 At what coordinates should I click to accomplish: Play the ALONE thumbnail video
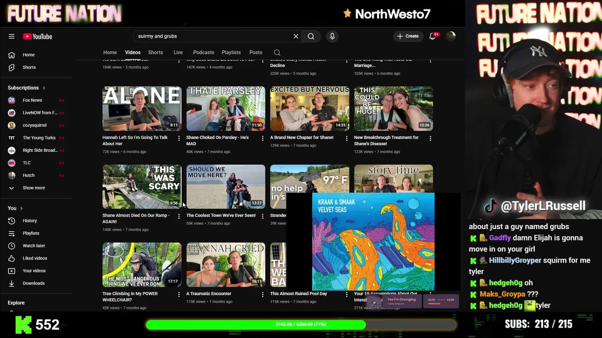[x=142, y=108]
